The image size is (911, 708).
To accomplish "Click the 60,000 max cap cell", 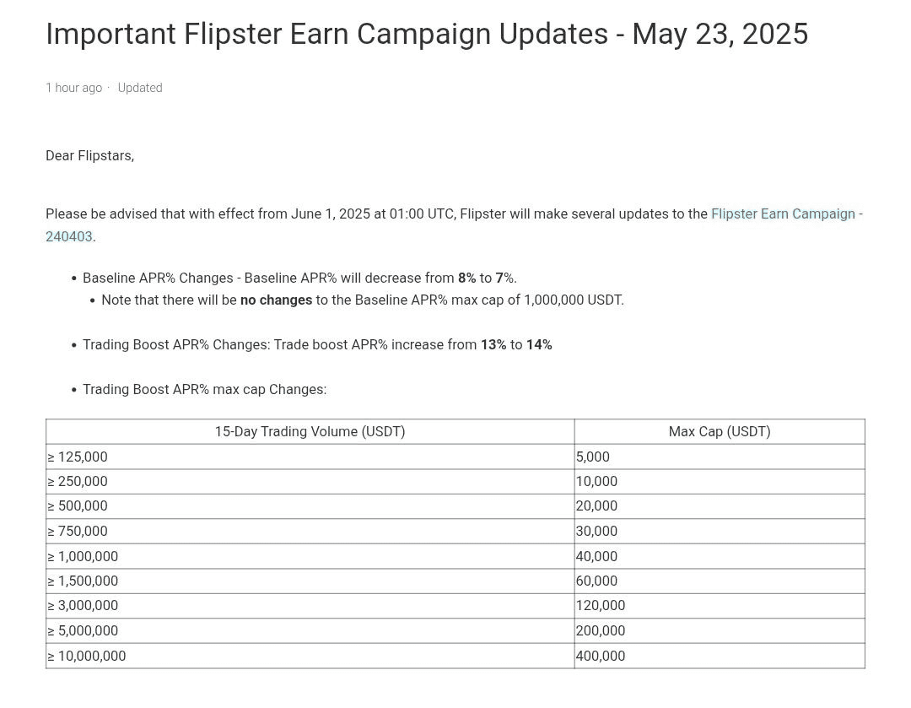I will click(x=720, y=581).
